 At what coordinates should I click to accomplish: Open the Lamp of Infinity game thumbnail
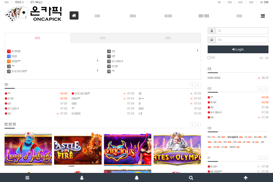coord(28,149)
